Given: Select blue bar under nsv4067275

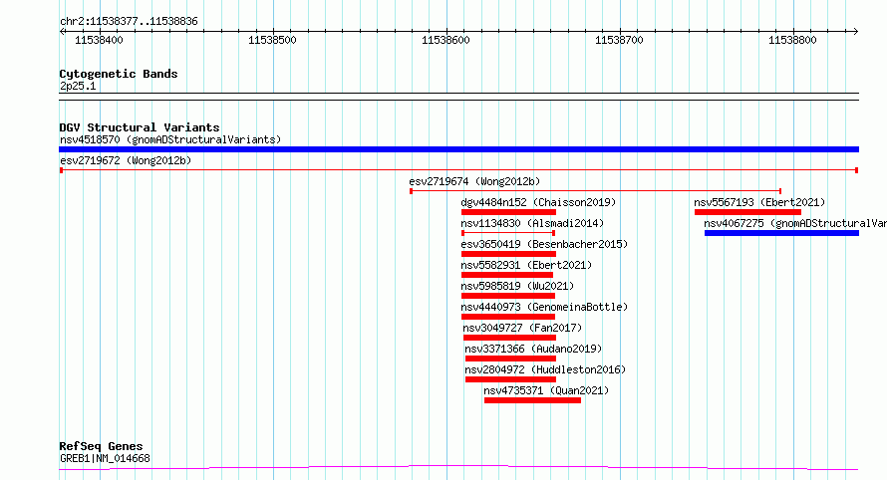Looking at the screenshot, I should (x=781, y=233).
